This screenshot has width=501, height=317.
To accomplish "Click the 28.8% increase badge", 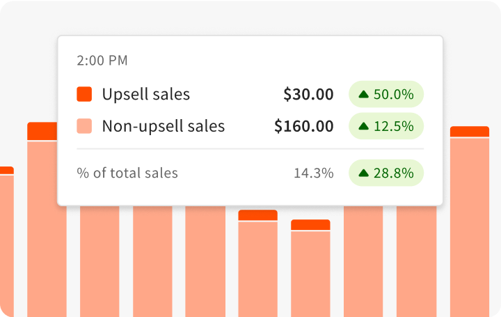I will [386, 173].
